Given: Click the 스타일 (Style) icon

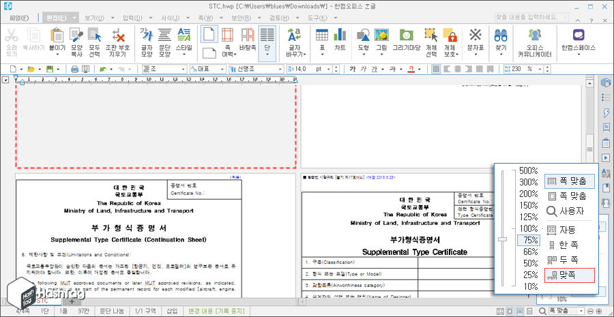Looking at the screenshot, I should [x=184, y=35].
